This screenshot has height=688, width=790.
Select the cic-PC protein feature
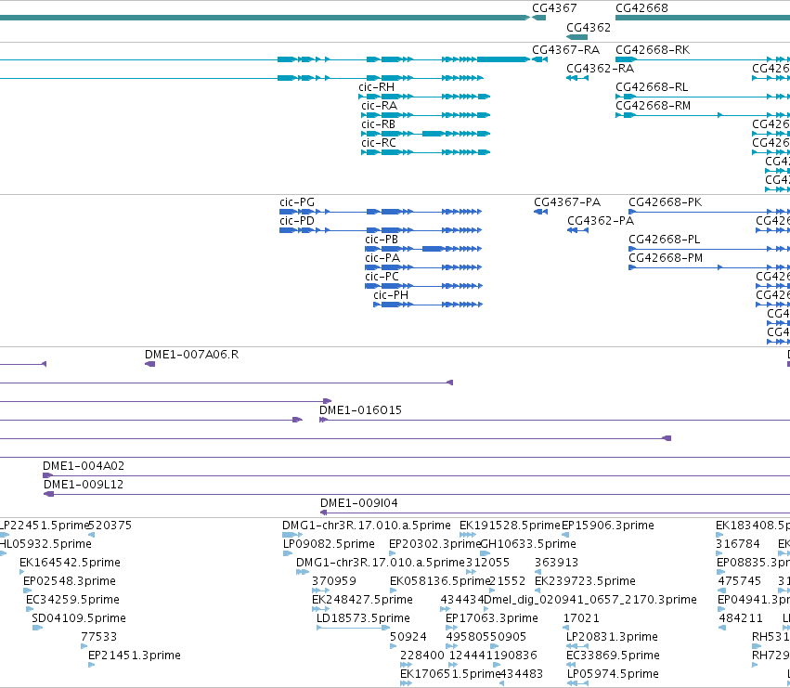(423, 286)
